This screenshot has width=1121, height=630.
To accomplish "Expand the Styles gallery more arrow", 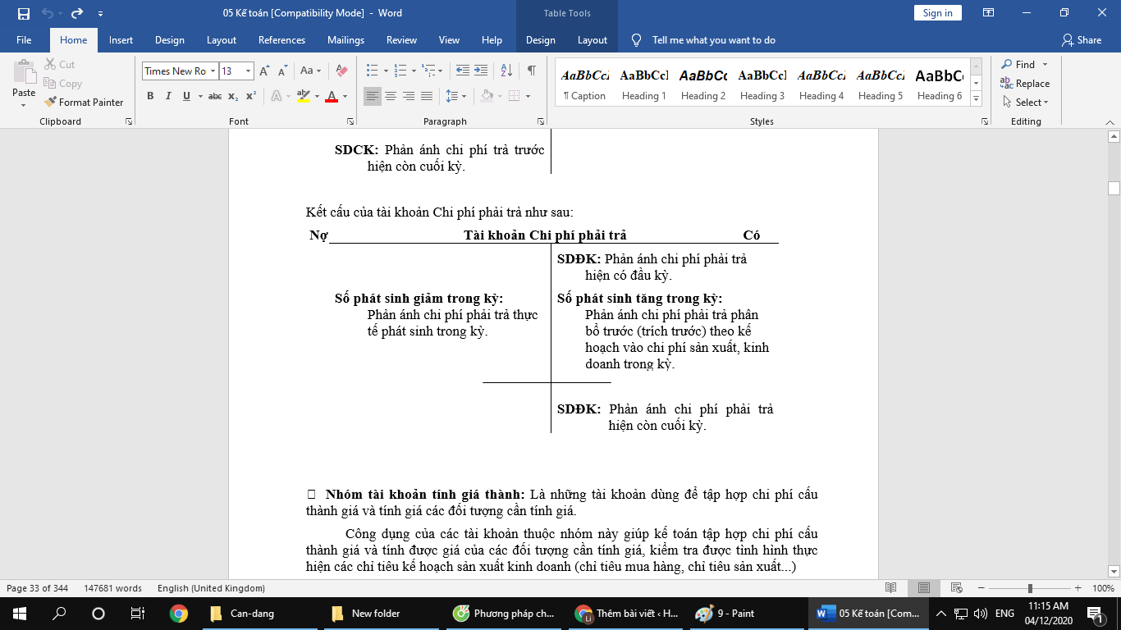I will coord(976,98).
